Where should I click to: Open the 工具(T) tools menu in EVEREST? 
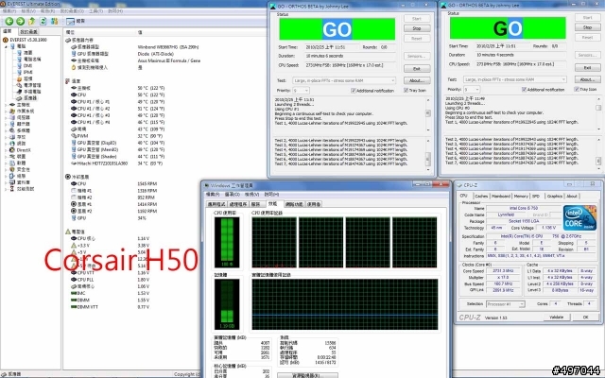pyautogui.click(x=95, y=11)
